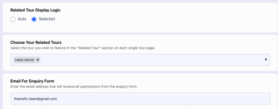Viewport: 278px width, 109px height.
Task: Click empty space after the email address
Action: (160, 98)
